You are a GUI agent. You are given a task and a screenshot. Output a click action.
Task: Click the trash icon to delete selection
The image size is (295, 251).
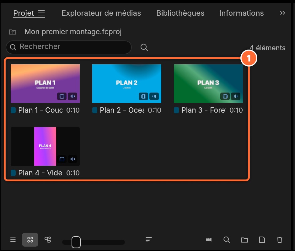point(280,240)
